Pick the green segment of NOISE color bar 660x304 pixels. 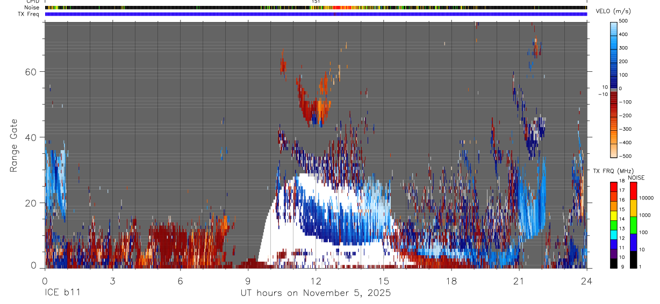click(x=633, y=225)
